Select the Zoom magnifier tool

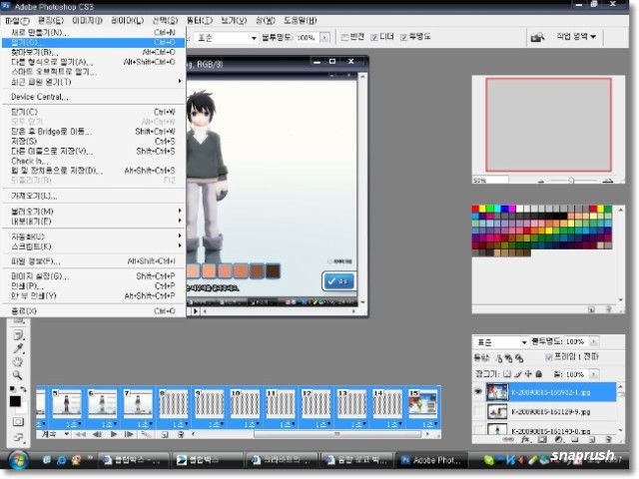click(18, 375)
